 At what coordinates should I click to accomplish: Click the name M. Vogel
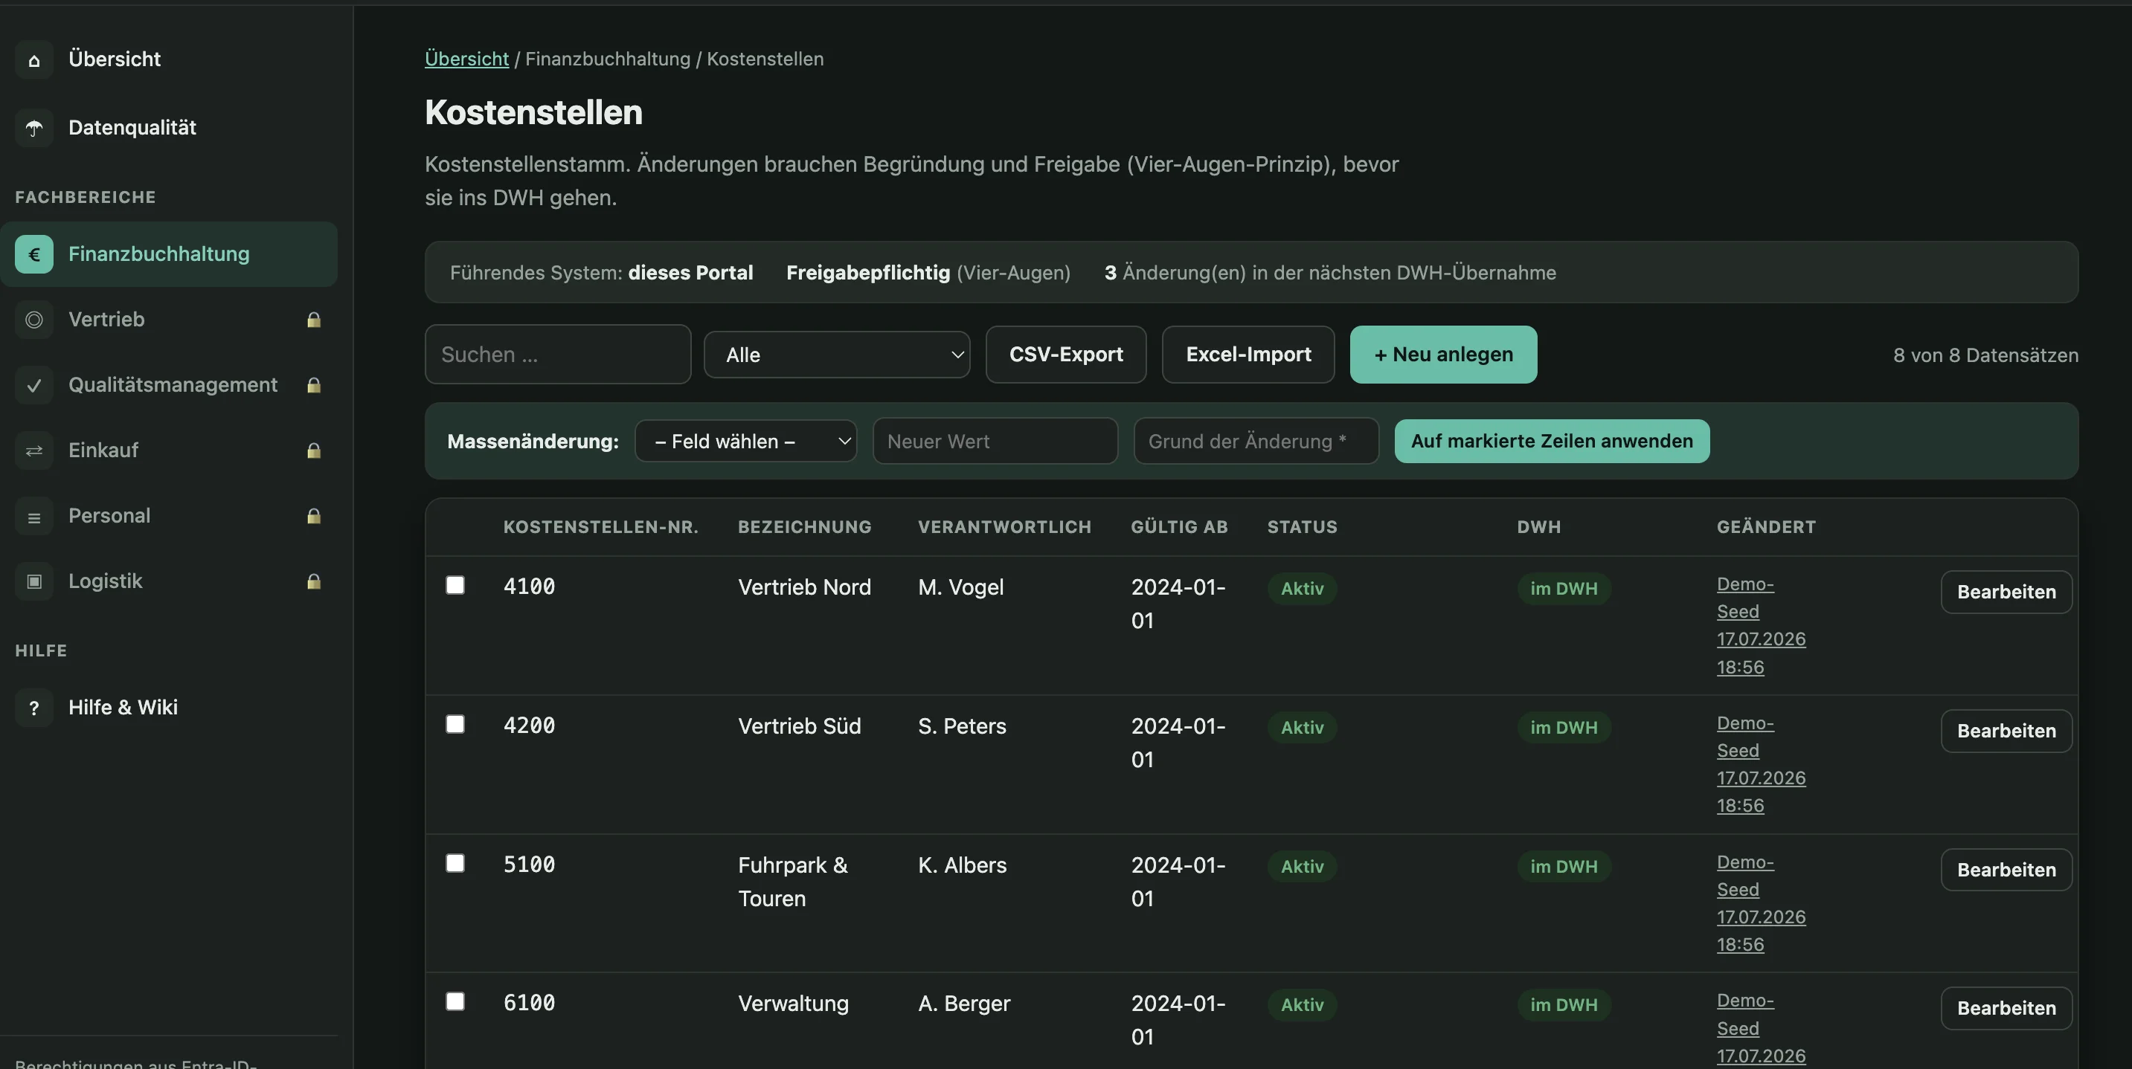961,587
